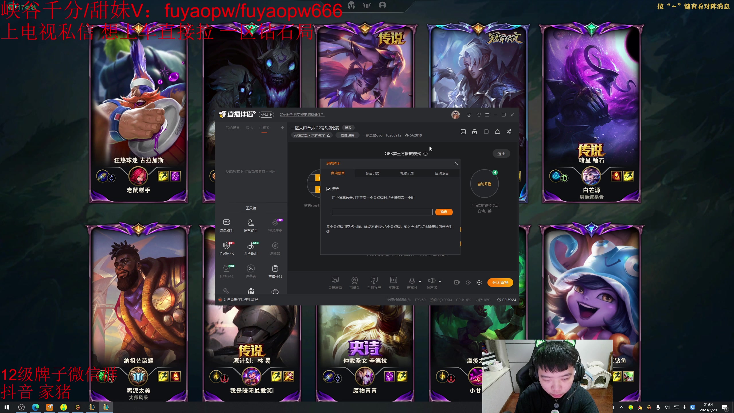This screenshot has width=734, height=413.
Task: Toggle the 自动开播 auto-start circle
Action: point(484,184)
